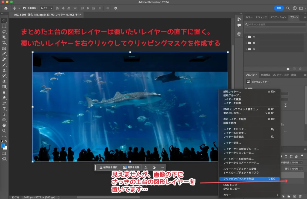The image size is (307, 199).
Task: Click the 被写体を選択 button
Action: 109,168
